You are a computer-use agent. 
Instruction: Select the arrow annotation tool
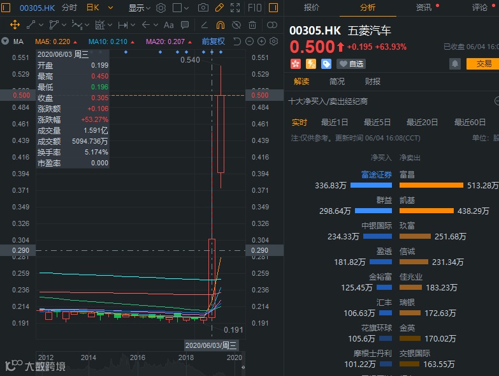coord(146,24)
